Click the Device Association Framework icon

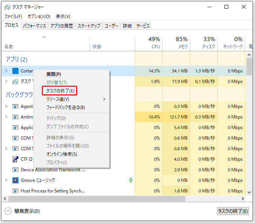point(15,170)
